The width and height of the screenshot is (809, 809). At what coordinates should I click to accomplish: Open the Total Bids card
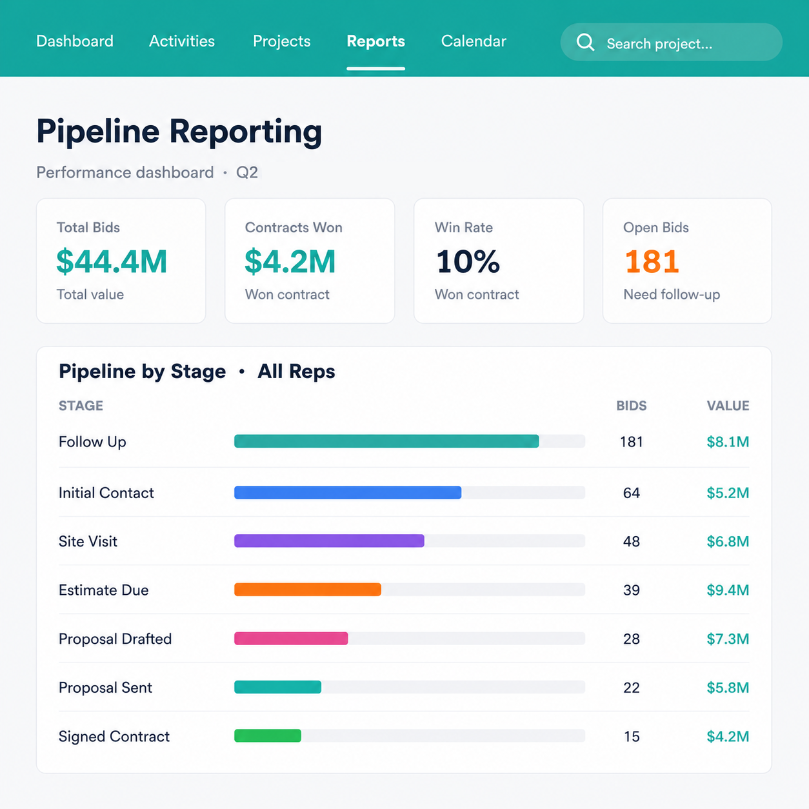click(x=121, y=261)
